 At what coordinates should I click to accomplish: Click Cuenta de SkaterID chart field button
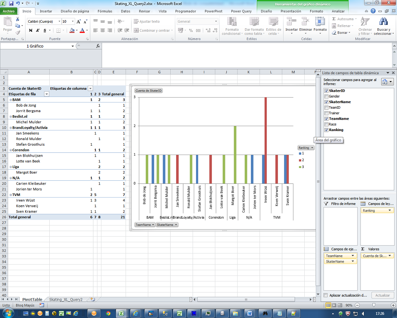[149, 90]
